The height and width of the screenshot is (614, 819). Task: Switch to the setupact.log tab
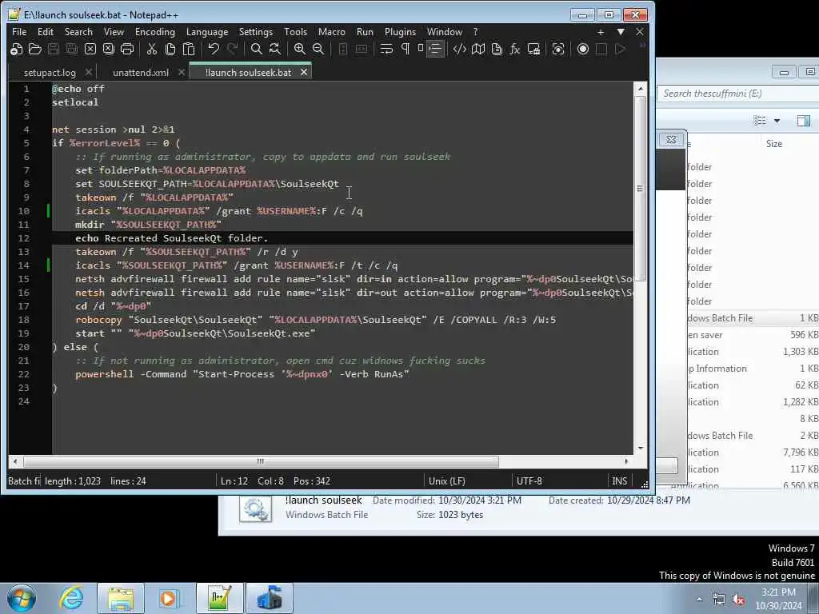50,73
